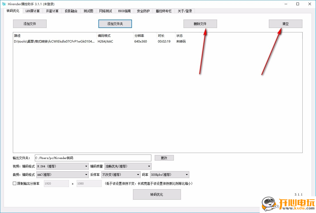
Task: Click the 编码格式 column header in file list
Action: (115, 35)
